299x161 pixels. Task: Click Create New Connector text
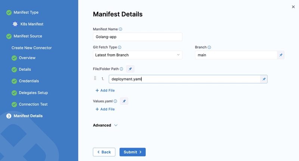click(32, 48)
